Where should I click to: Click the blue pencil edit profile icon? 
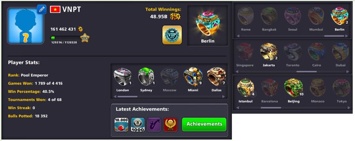point(42,9)
